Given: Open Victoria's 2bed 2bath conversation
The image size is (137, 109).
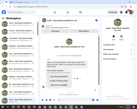Looking at the screenshot, I should coord(18,32).
